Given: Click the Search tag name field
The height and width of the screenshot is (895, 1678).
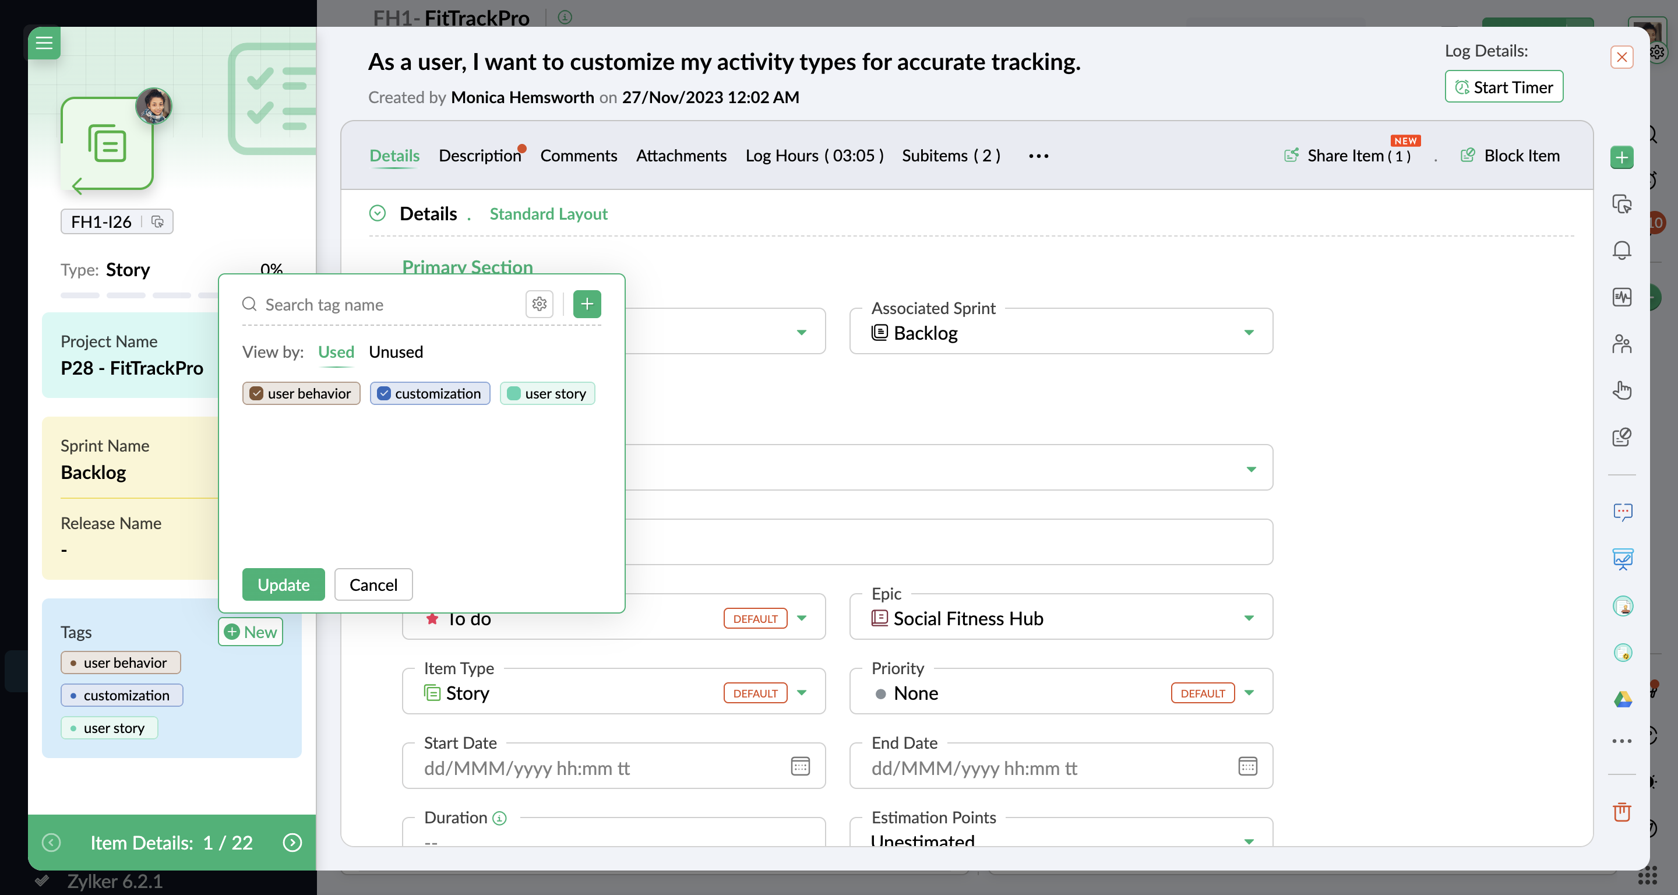Looking at the screenshot, I should coord(389,304).
